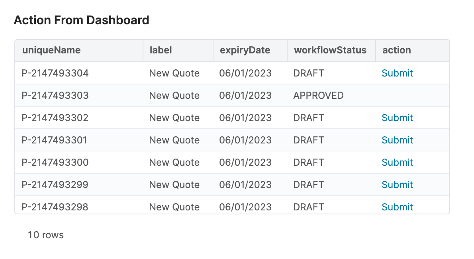Select the P-2147493303 unique name cell

(x=55, y=96)
